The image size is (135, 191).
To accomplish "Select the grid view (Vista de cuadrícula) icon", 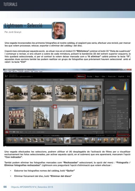I will click(x=7, y=132).
